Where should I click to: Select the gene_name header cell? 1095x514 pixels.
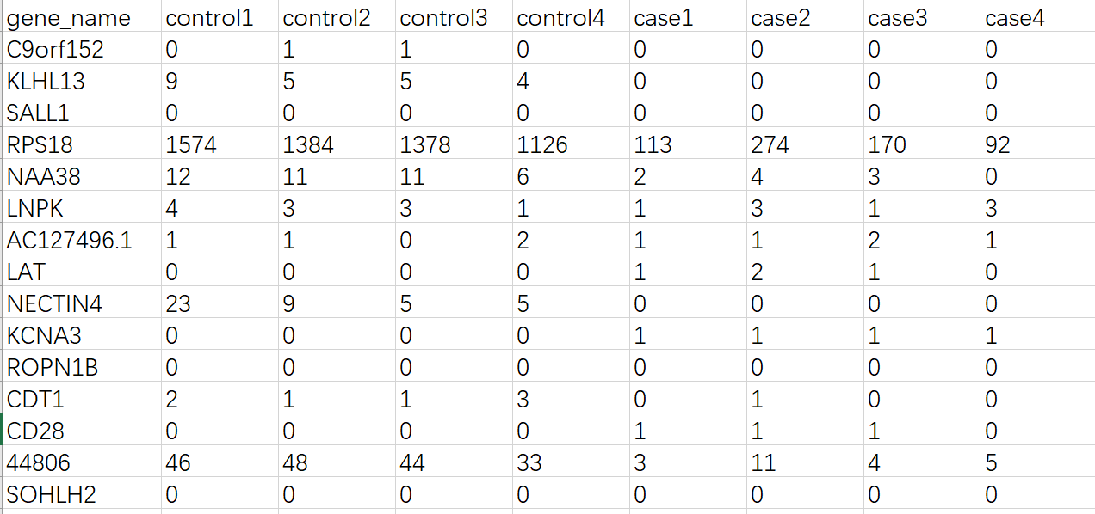69,18
